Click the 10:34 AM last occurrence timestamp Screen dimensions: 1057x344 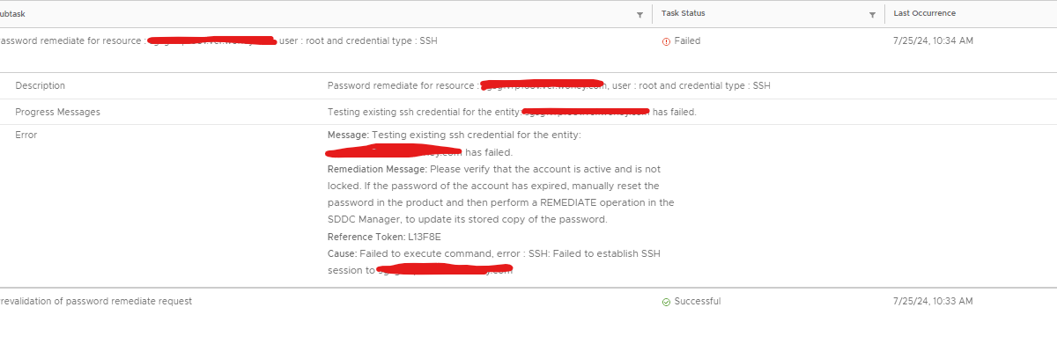[933, 40]
